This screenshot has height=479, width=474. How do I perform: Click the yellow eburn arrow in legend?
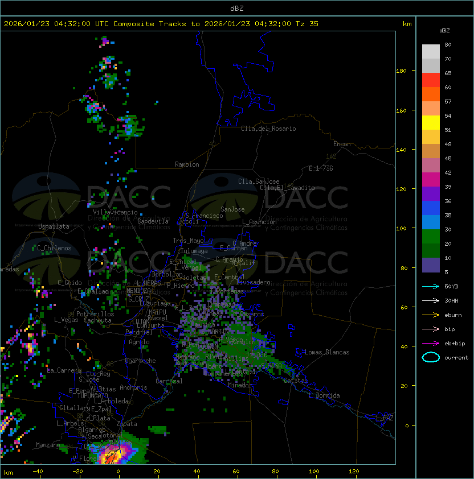[x=431, y=315]
